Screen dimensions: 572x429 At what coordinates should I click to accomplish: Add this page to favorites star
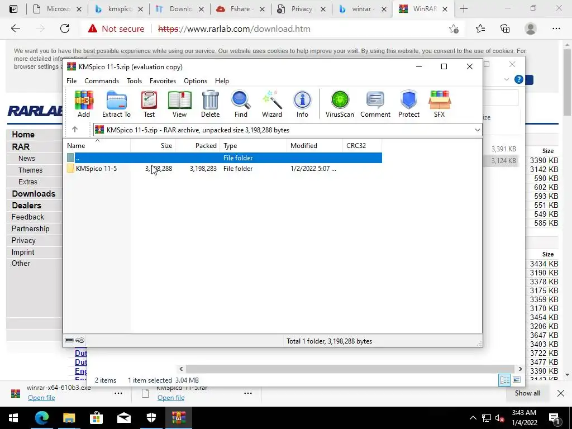tap(454, 29)
